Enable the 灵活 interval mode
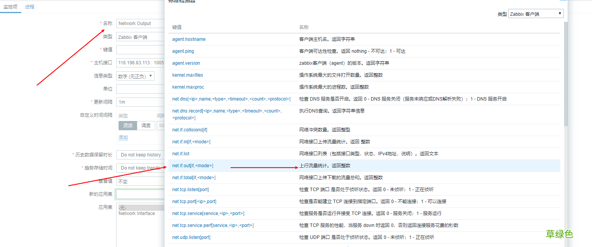The height and width of the screenshot is (247, 592). pyautogui.click(x=128, y=126)
